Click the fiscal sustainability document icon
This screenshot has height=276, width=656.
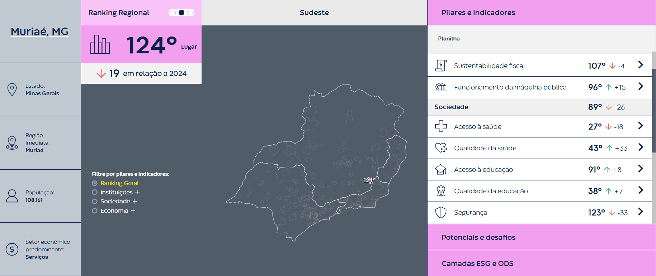(441, 66)
